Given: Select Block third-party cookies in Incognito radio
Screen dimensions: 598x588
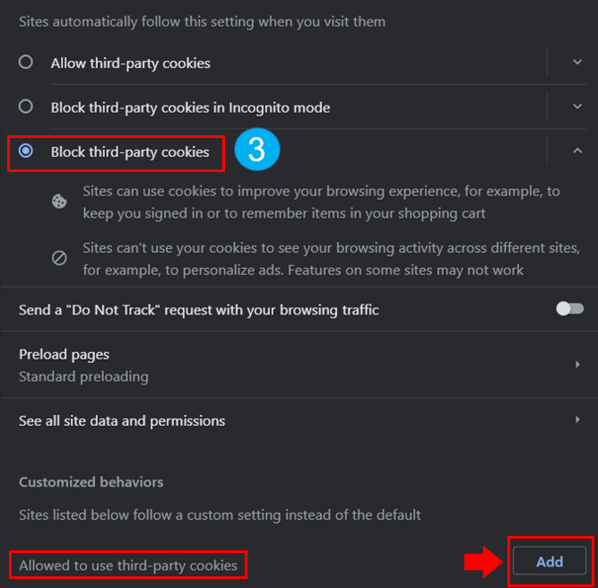Looking at the screenshot, I should (26, 107).
